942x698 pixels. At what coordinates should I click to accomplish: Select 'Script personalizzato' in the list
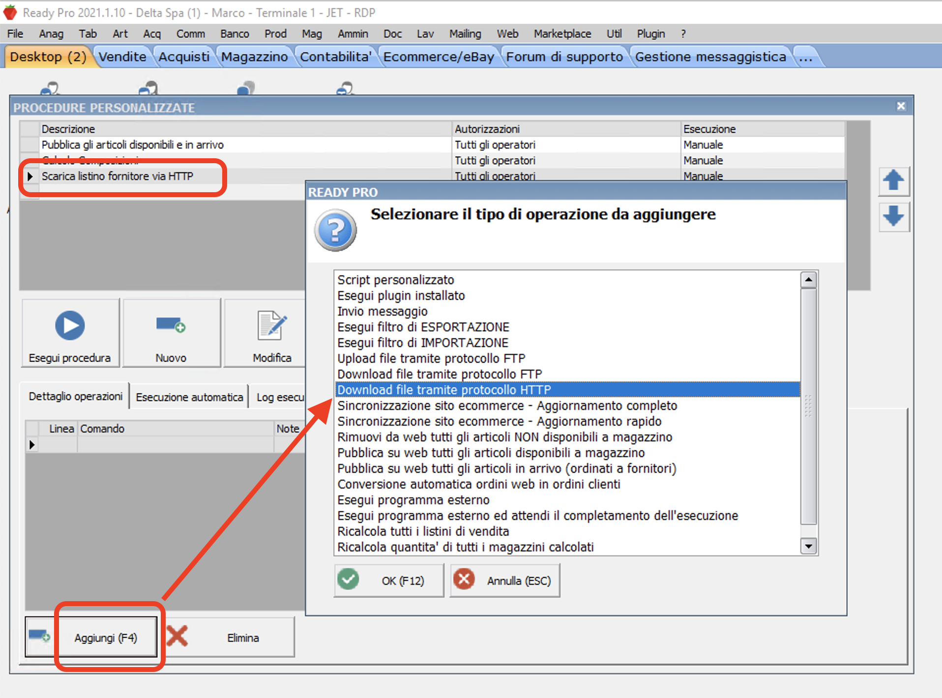568,280
